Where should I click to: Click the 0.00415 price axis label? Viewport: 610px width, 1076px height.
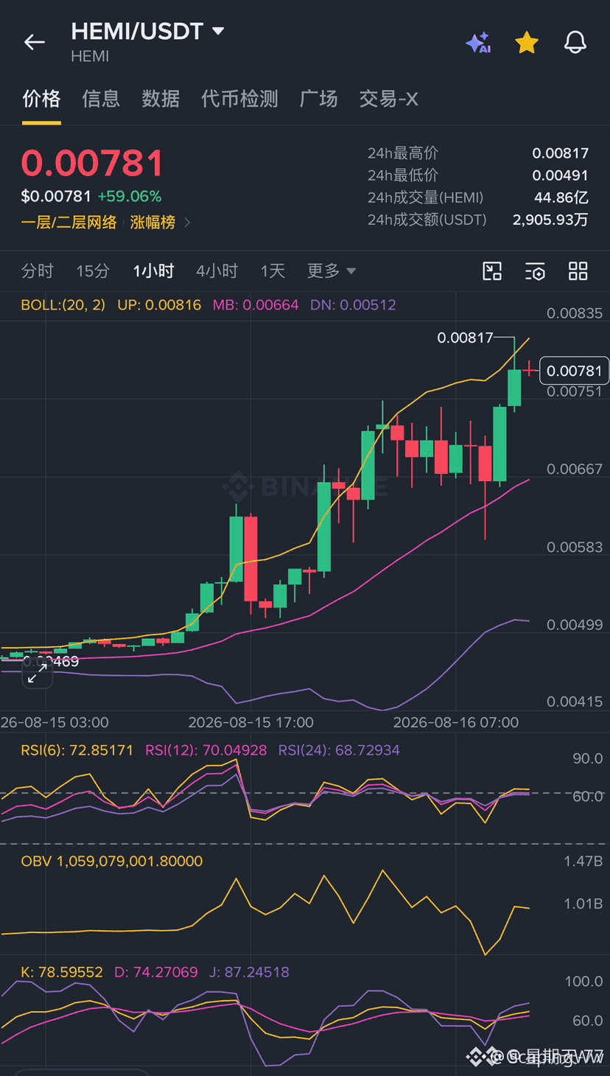pos(575,702)
